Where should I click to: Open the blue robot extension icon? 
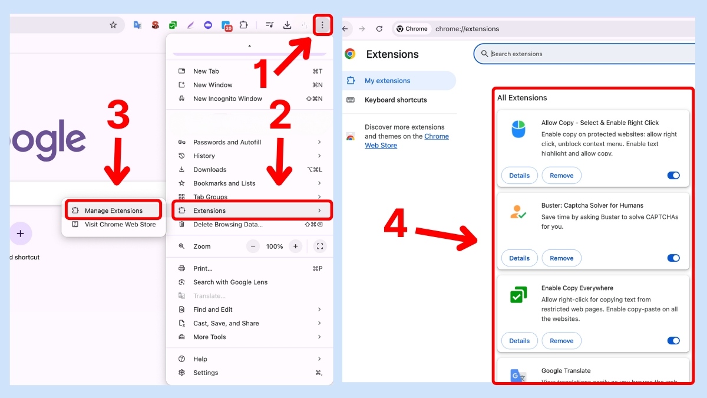[x=208, y=25]
